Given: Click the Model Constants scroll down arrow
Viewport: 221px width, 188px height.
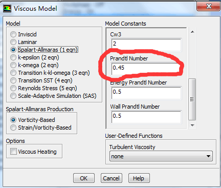Looking at the screenshot, I should 192,126.
